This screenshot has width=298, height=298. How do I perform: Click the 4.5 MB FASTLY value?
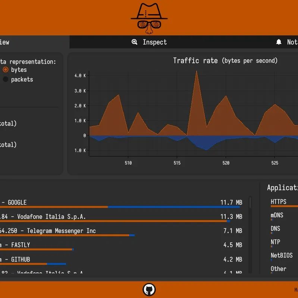pyautogui.click(x=233, y=245)
